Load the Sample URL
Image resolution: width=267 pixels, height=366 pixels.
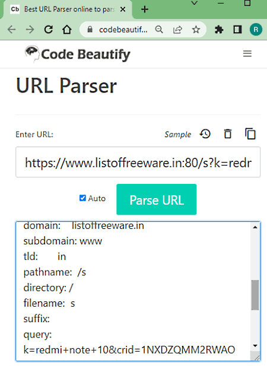(178, 135)
